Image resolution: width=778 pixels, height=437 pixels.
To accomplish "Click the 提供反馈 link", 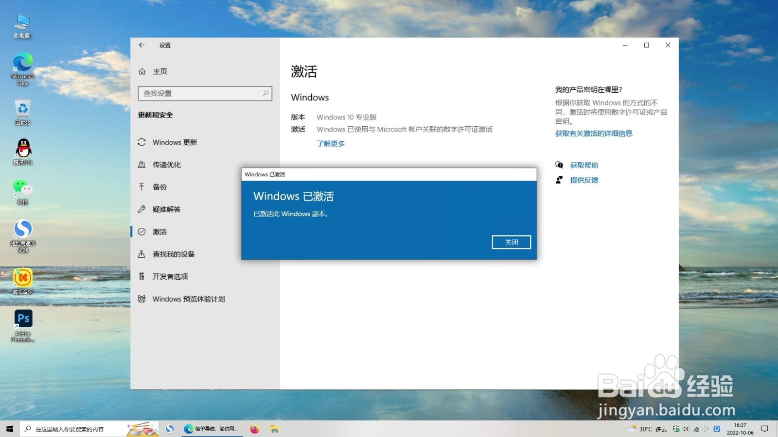I will (x=584, y=180).
